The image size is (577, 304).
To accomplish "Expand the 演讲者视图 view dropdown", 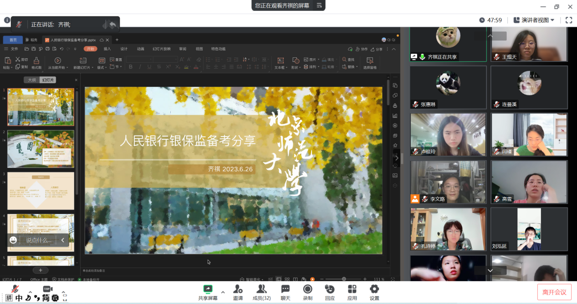I will [x=534, y=20].
